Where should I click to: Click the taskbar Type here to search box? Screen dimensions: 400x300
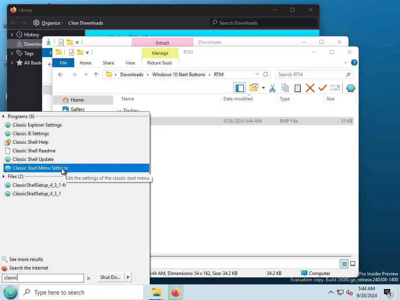tap(81, 292)
